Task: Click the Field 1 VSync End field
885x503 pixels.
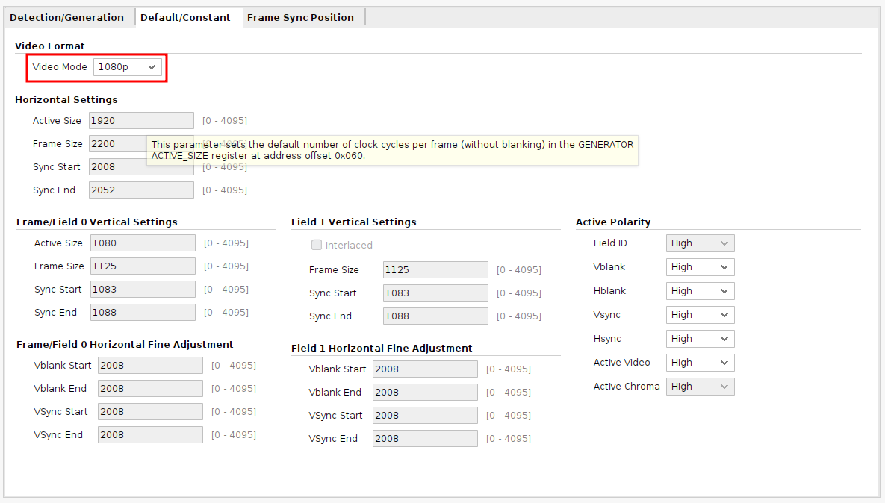Action: (425, 439)
